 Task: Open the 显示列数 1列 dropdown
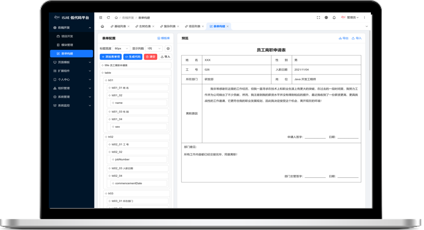point(154,49)
